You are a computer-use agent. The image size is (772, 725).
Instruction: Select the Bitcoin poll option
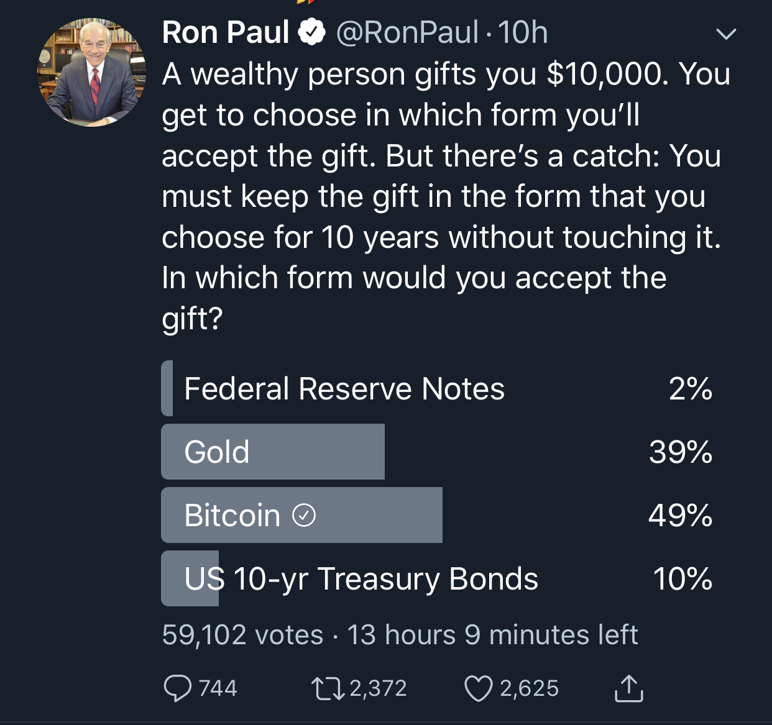[232, 515]
